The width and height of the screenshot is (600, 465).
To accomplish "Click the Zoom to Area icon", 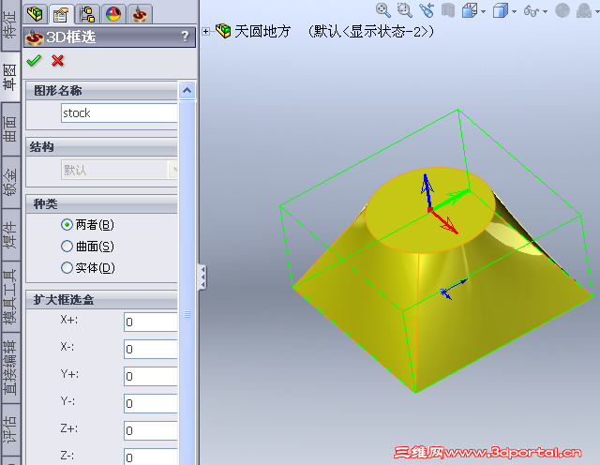I will point(404,10).
